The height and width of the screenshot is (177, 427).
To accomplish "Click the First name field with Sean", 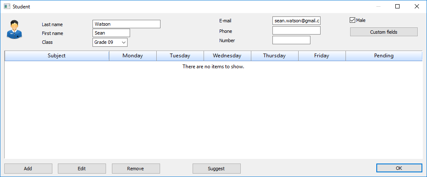I will (x=111, y=33).
